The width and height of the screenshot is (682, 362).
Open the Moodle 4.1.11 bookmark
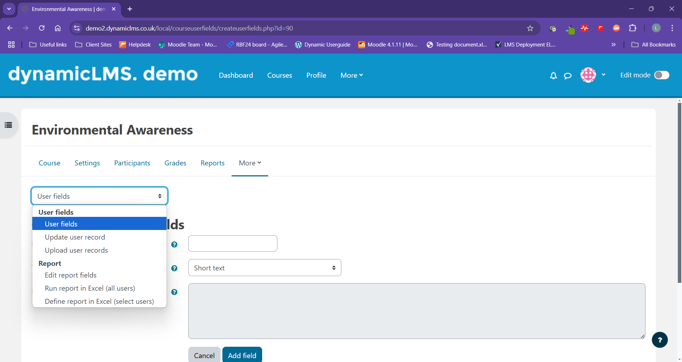coord(388,44)
